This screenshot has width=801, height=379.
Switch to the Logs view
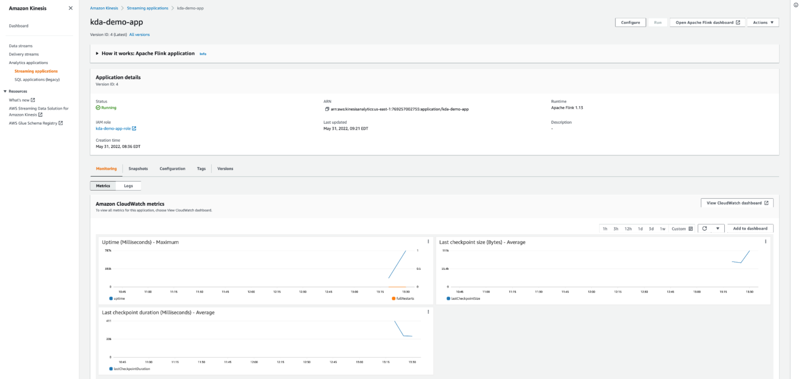coord(129,185)
